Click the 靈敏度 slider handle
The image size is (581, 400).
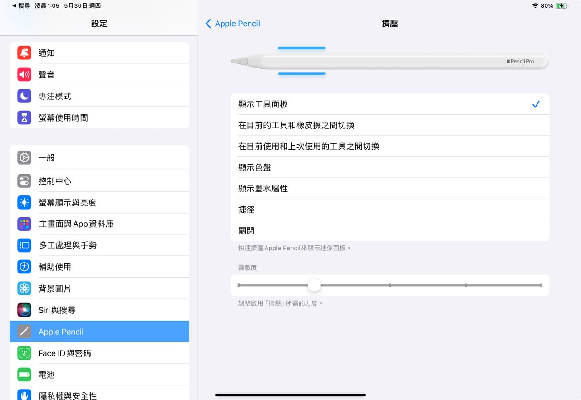pyautogui.click(x=314, y=285)
